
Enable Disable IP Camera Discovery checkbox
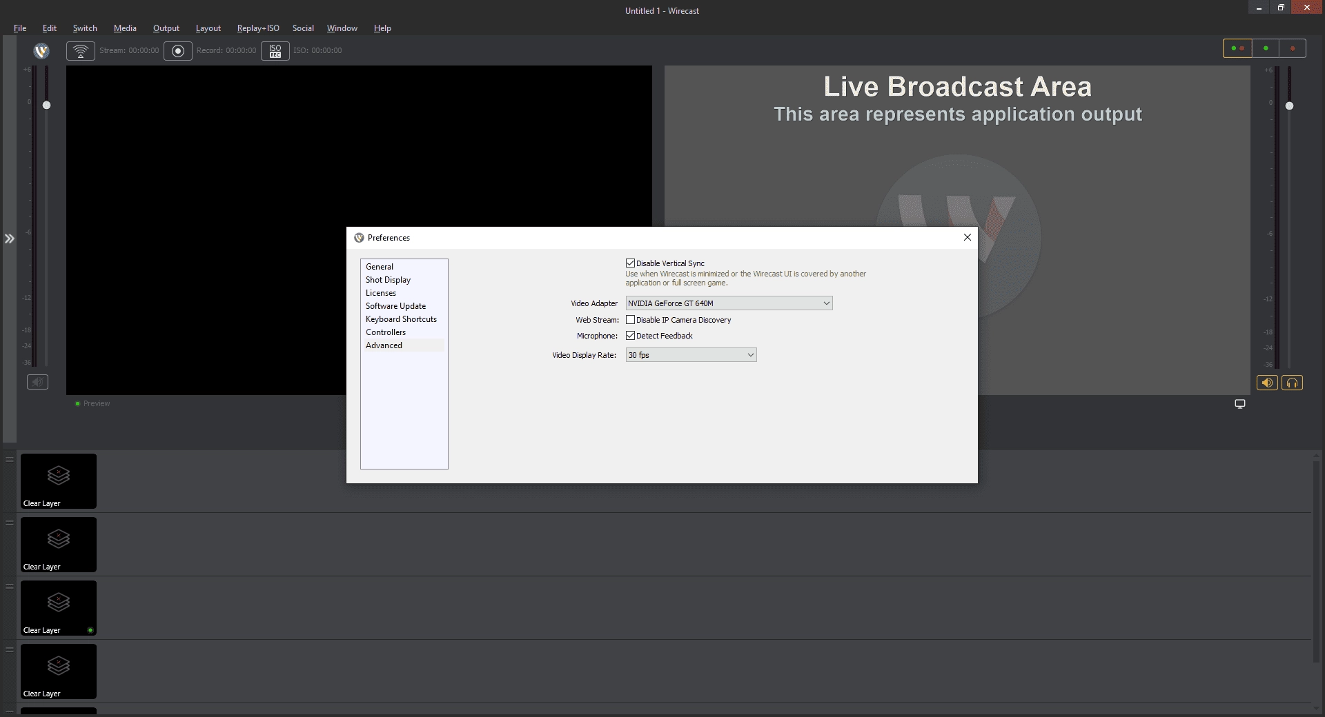pyautogui.click(x=630, y=320)
